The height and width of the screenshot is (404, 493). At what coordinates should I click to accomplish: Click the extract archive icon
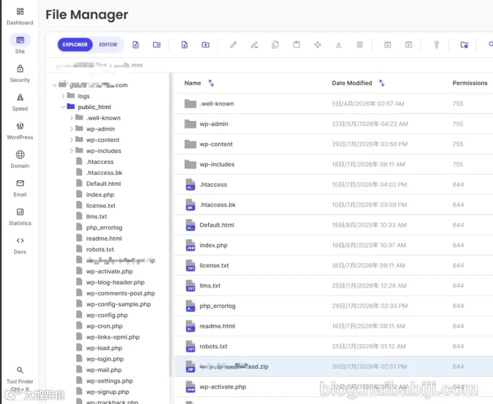tap(409, 44)
